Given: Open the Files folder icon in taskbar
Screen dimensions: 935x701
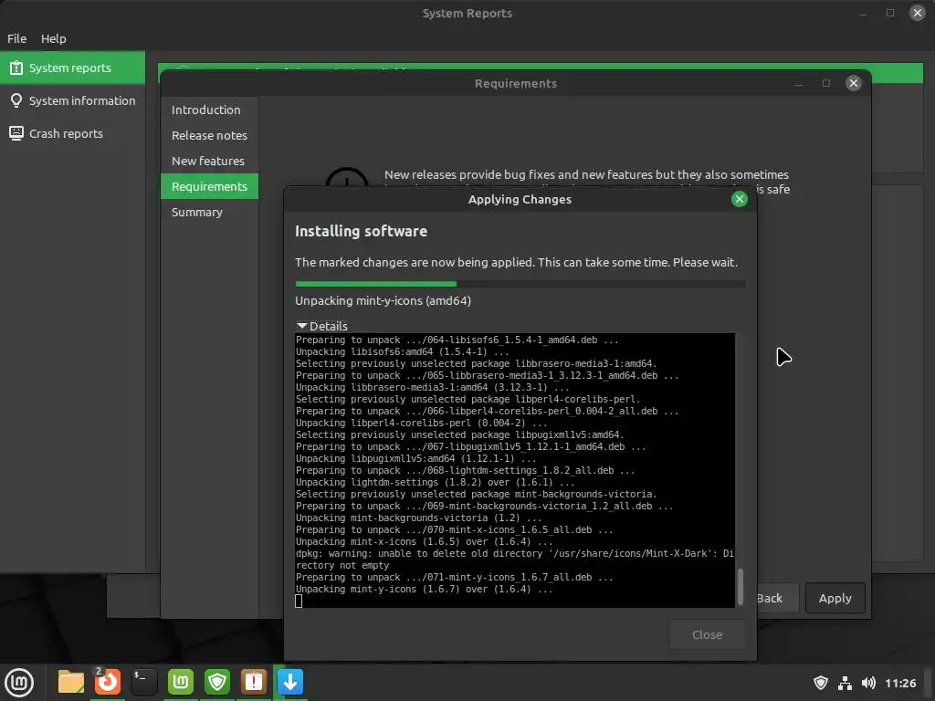Looking at the screenshot, I should (70, 682).
